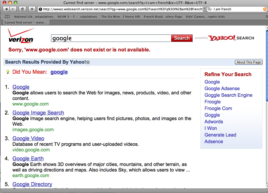Screen dimensions: 268x193
Task: Click the Verizon logo
Action: point(21,36)
